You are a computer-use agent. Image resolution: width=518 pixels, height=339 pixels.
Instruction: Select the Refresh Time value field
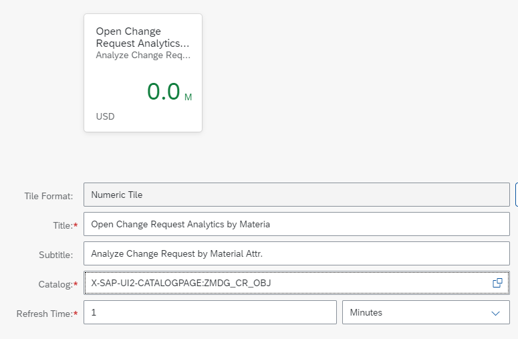tap(210, 312)
